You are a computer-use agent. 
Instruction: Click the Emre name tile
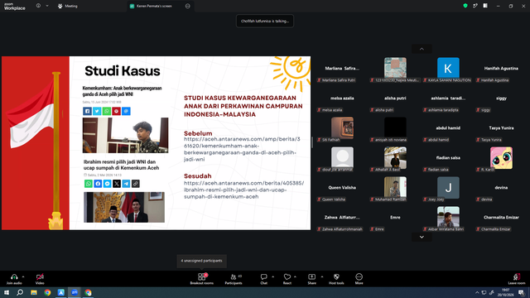[x=395, y=217]
